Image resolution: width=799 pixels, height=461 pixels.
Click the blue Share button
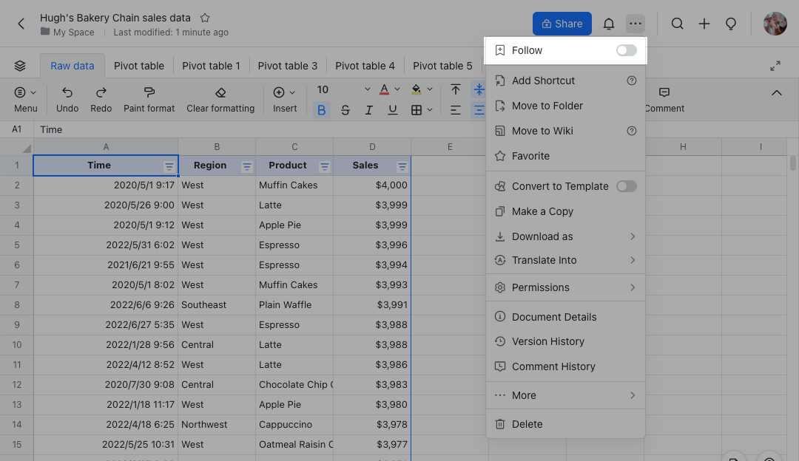[562, 24]
